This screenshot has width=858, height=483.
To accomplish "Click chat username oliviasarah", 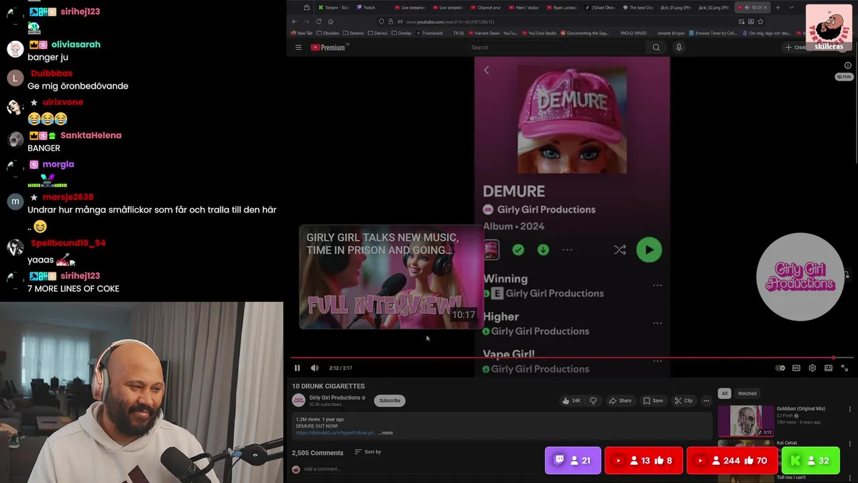I will pos(76,44).
